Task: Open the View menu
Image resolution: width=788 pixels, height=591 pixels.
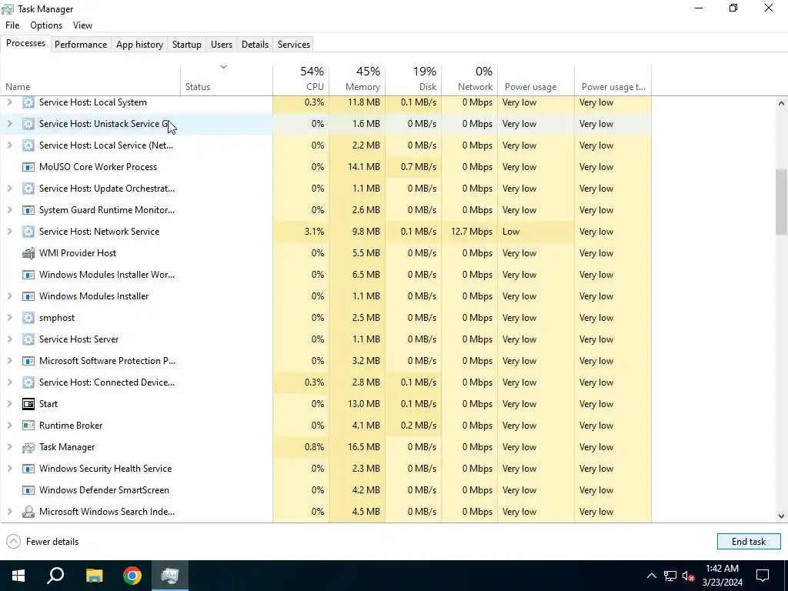Action: 82,25
